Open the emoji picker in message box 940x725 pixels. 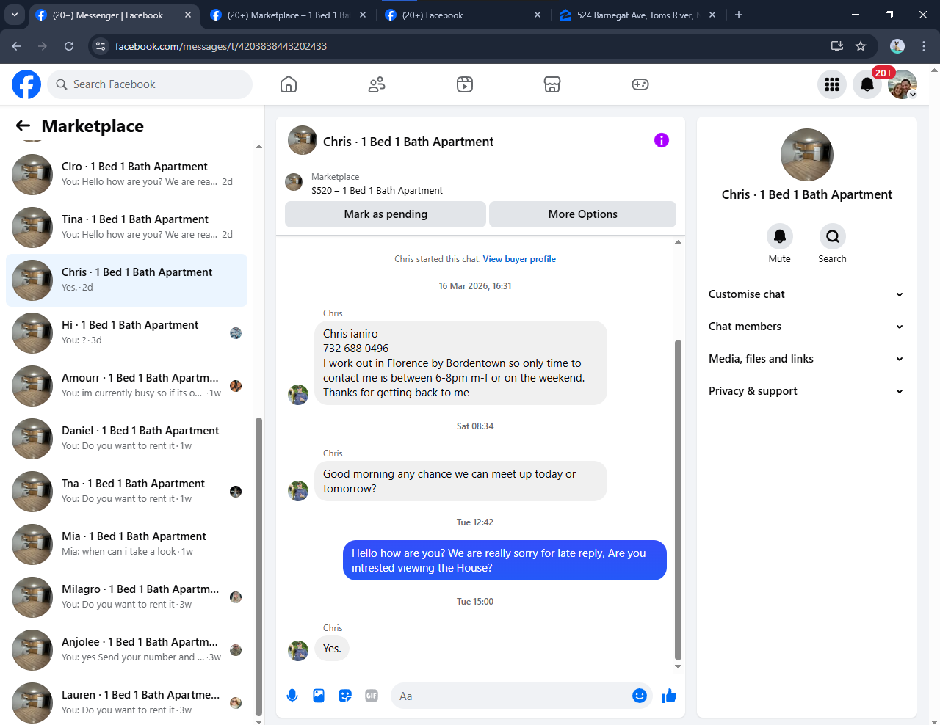pyautogui.click(x=640, y=696)
